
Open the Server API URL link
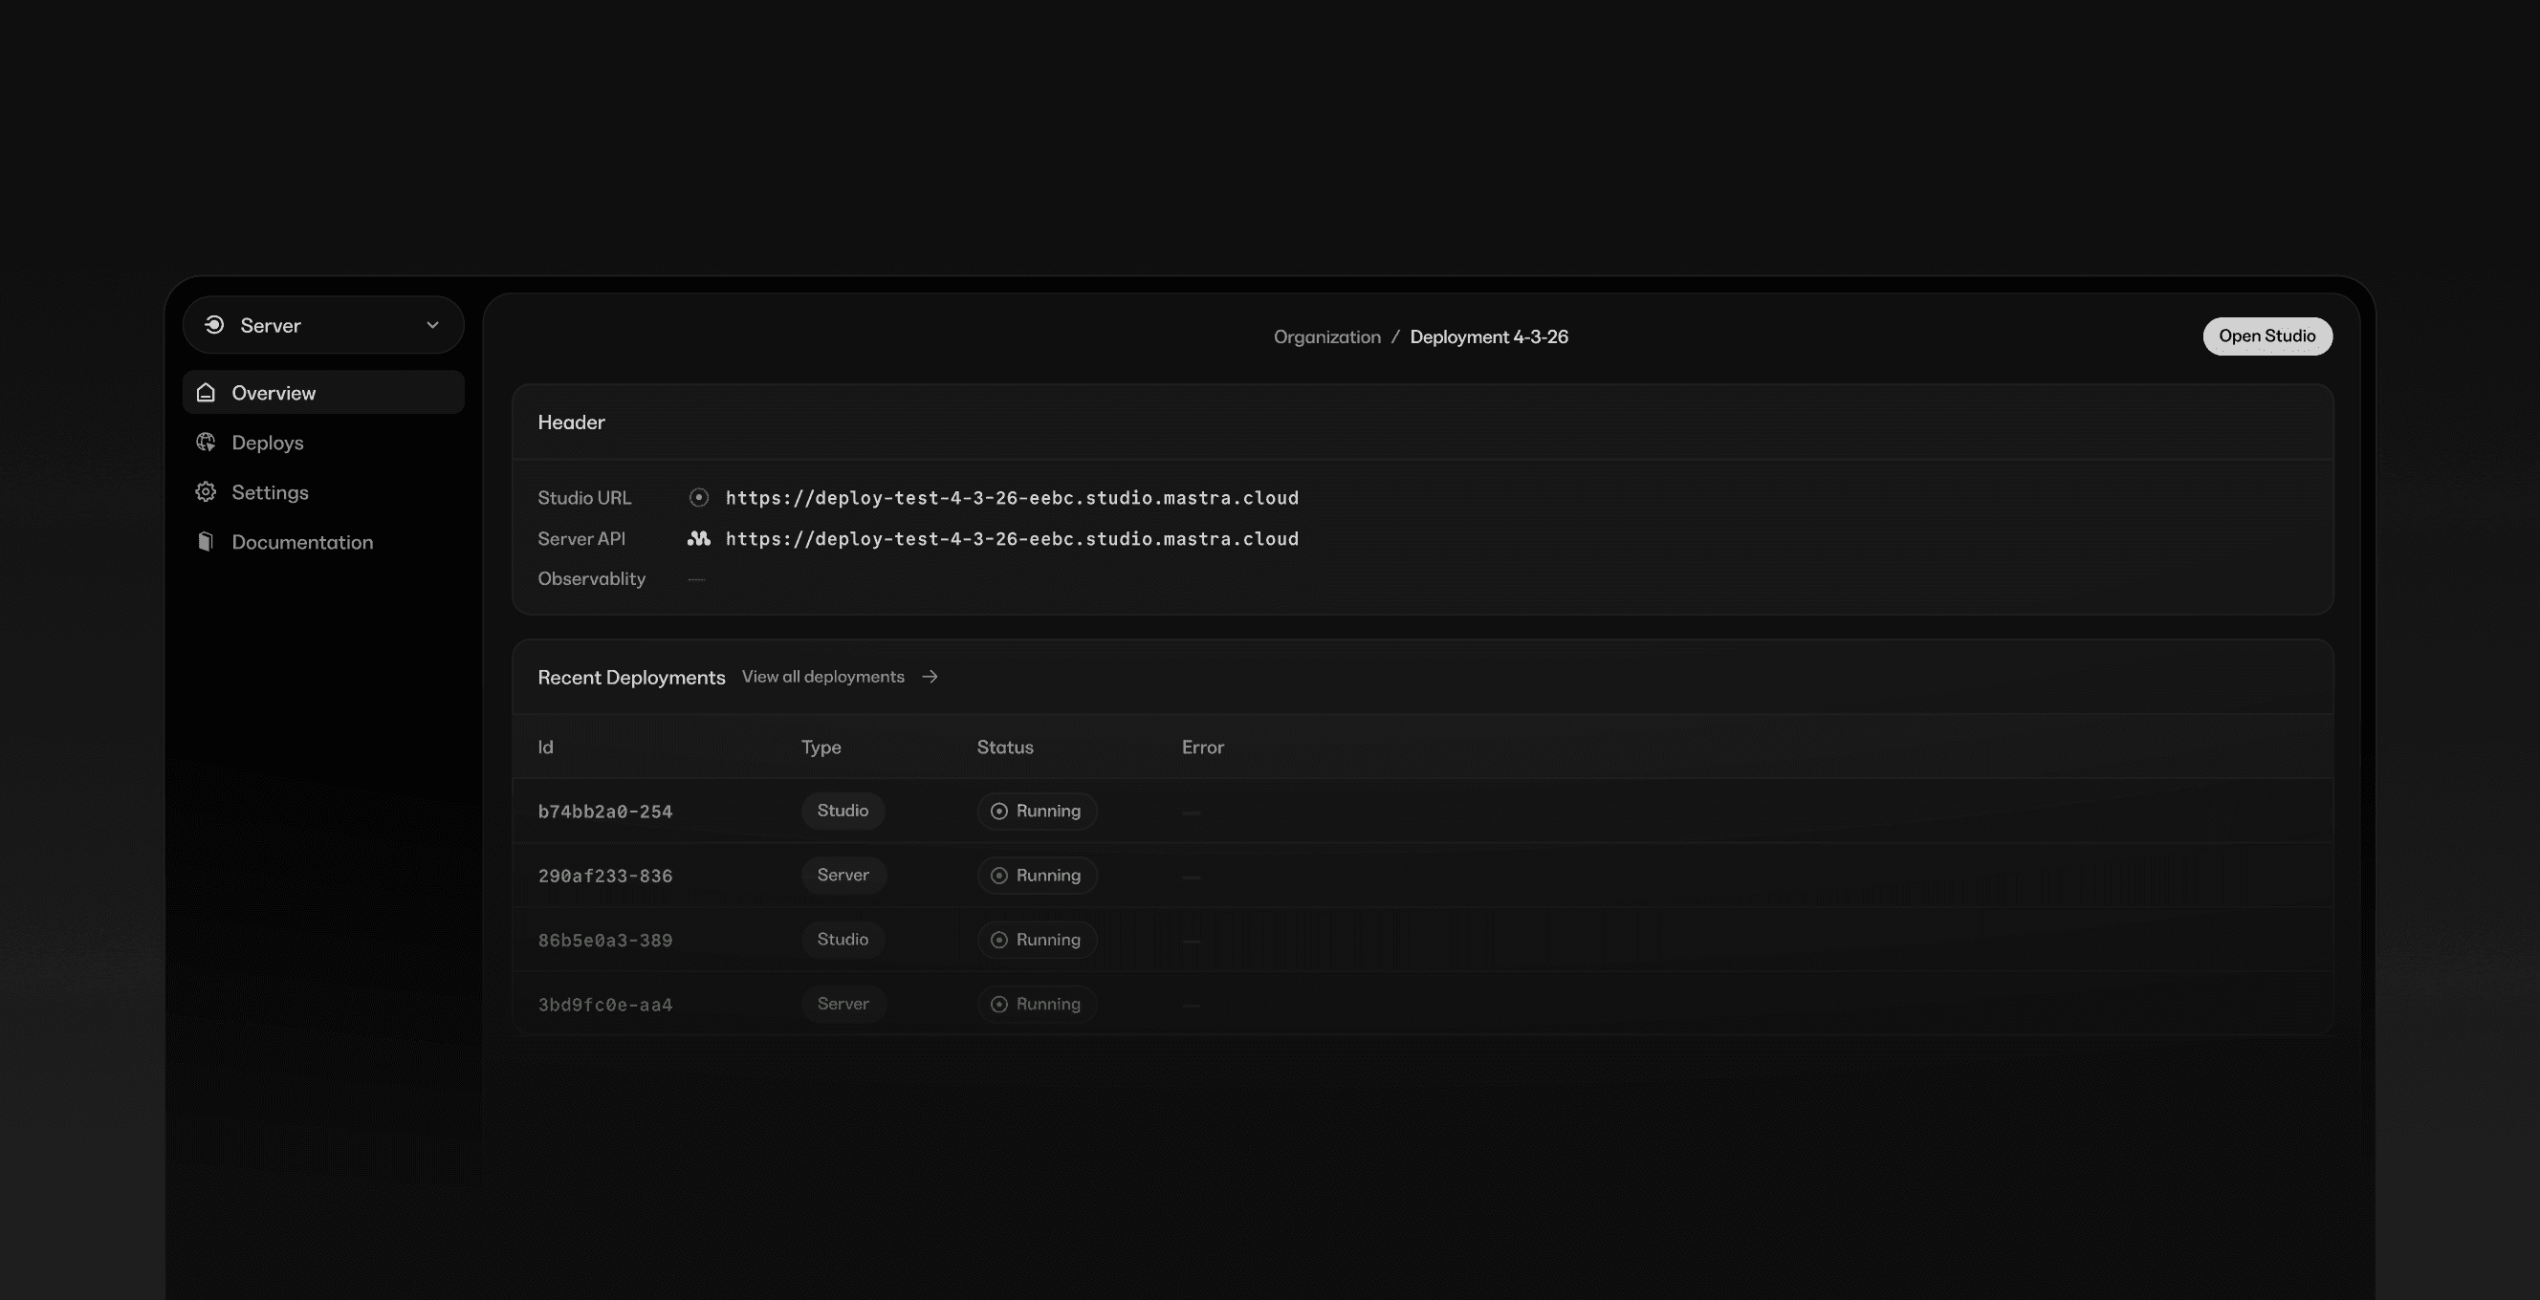point(1012,539)
